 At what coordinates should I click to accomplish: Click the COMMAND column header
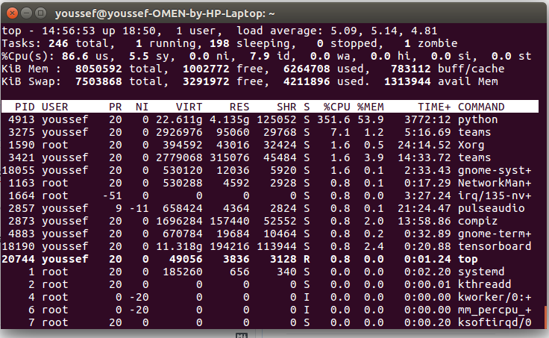coord(481,107)
